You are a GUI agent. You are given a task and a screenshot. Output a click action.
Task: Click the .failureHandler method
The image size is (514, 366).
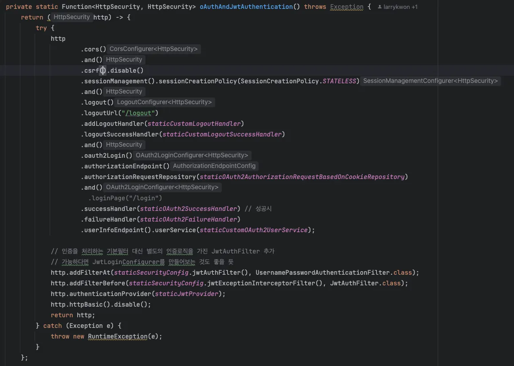point(108,219)
